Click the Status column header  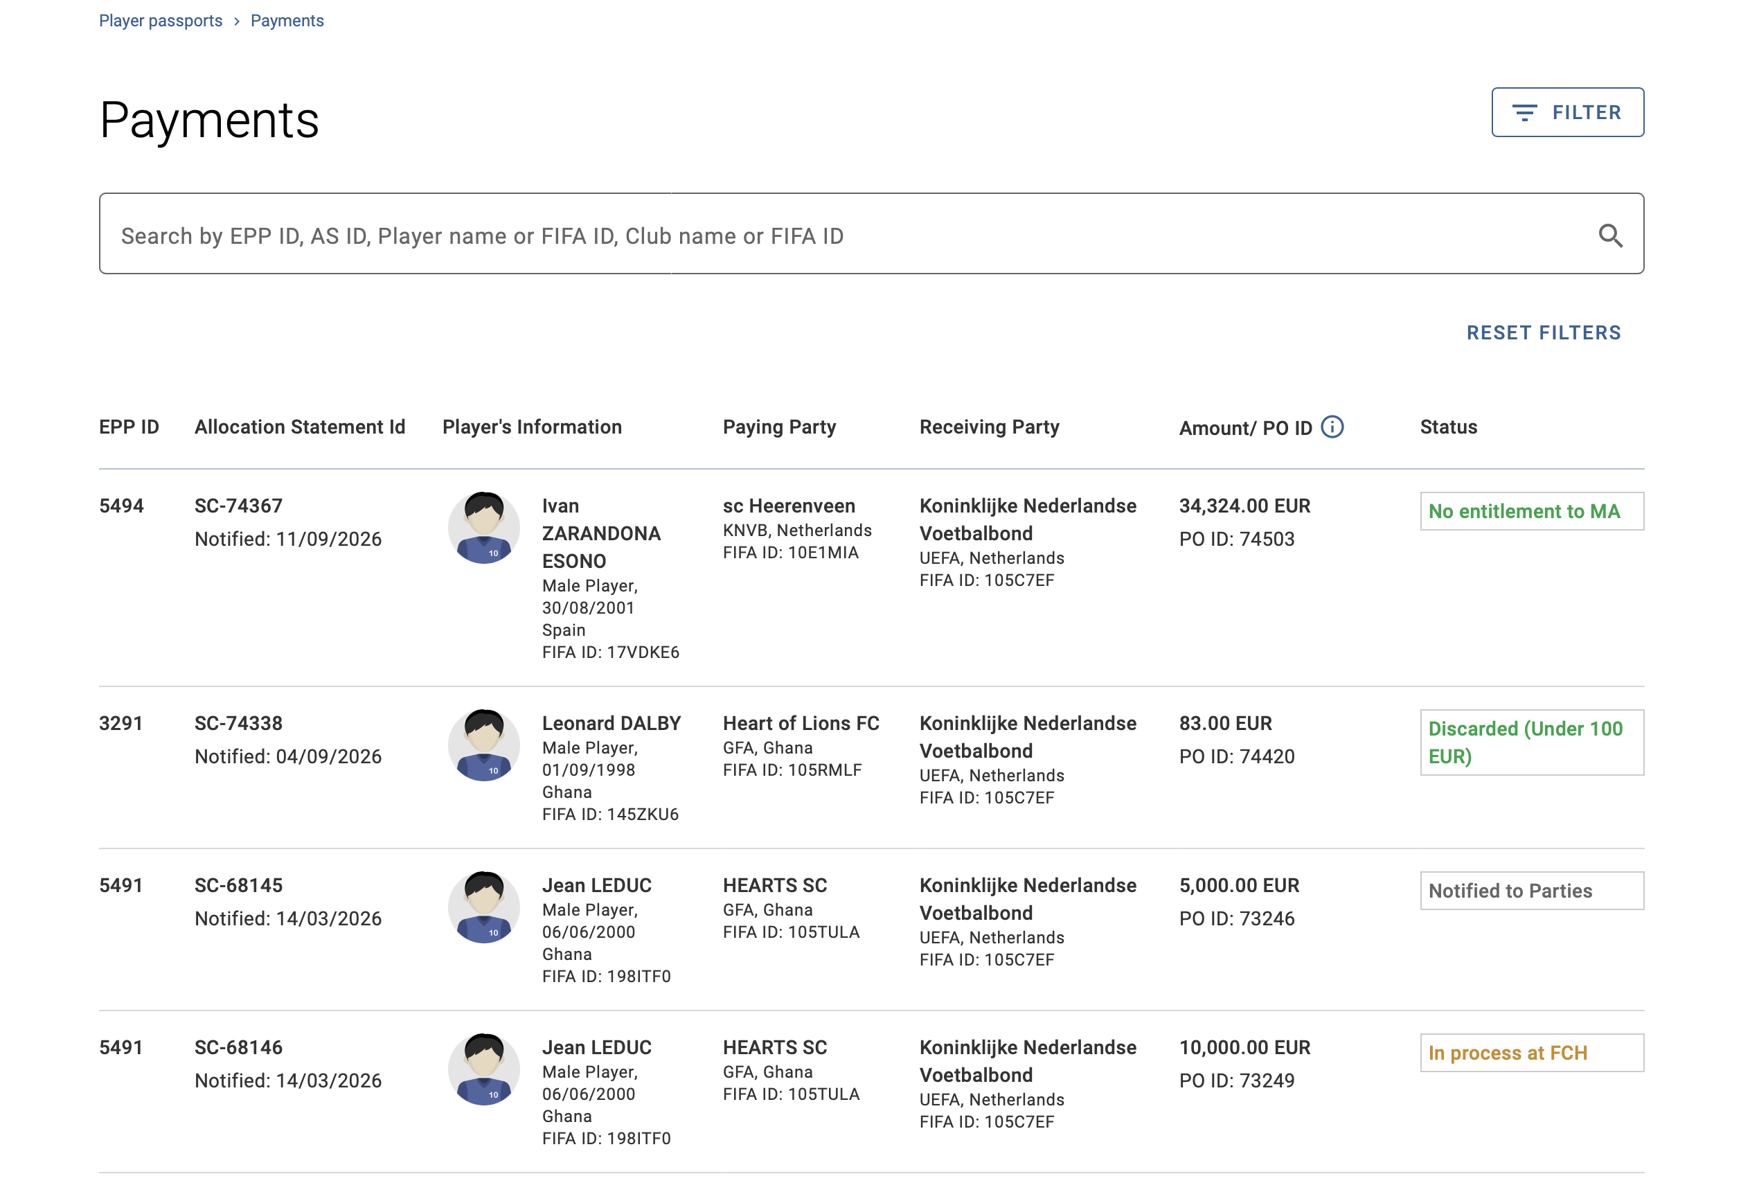tap(1448, 427)
